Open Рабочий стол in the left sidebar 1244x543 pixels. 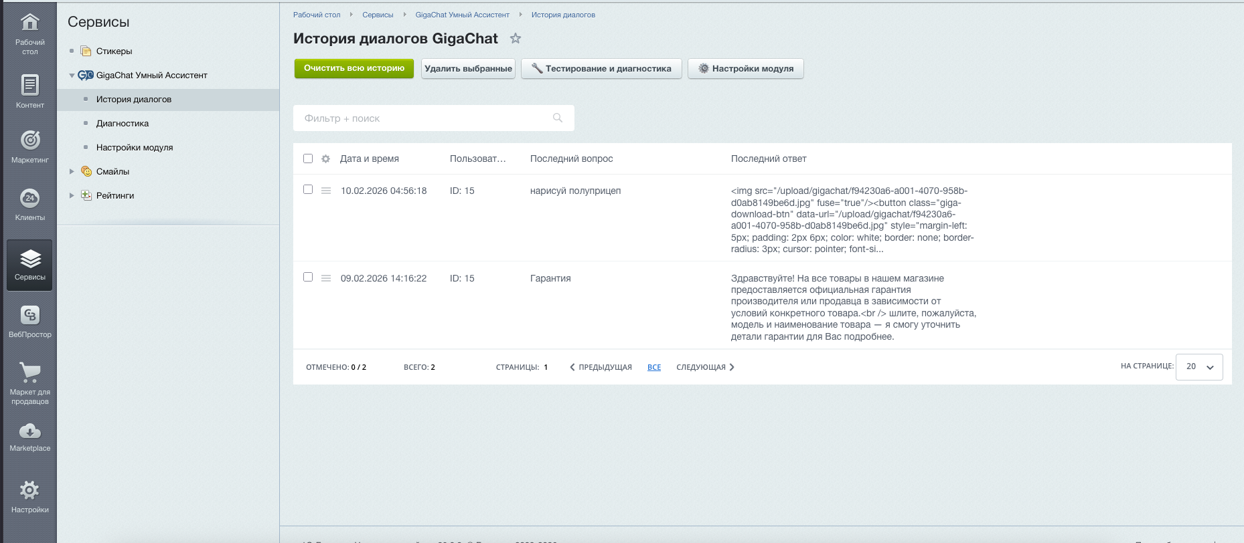30,33
